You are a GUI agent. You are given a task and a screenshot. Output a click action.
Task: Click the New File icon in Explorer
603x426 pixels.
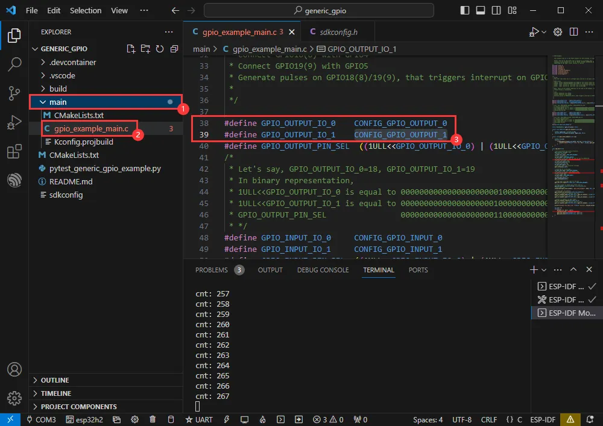(x=131, y=49)
